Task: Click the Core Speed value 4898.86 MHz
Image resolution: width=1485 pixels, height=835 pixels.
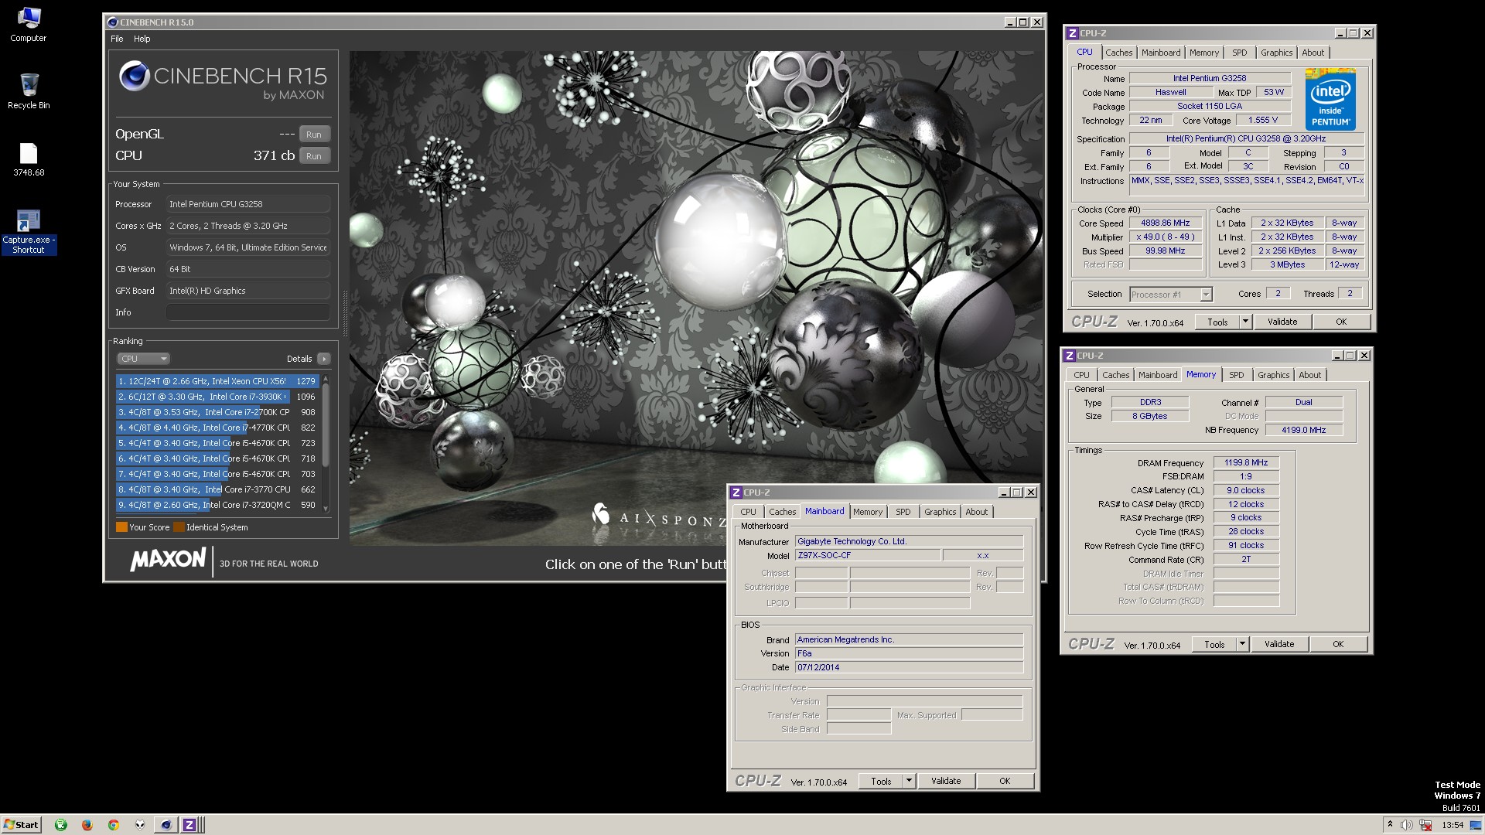Action: pos(1165,223)
